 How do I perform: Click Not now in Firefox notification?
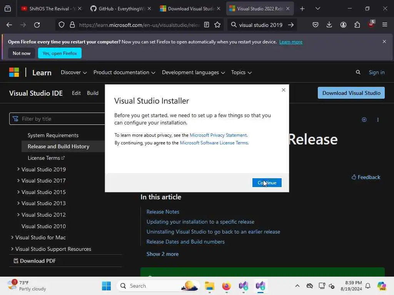[x=22, y=53]
